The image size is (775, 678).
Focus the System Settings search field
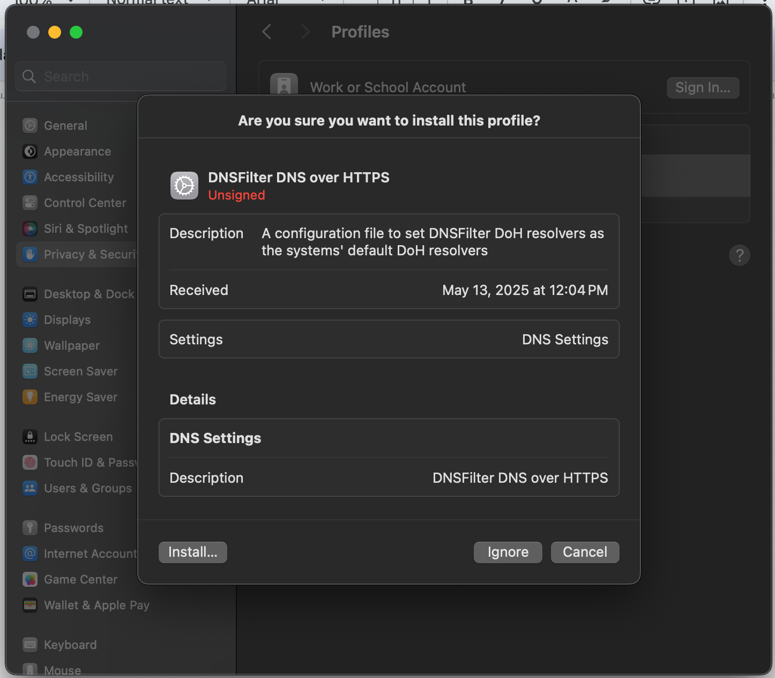[121, 76]
